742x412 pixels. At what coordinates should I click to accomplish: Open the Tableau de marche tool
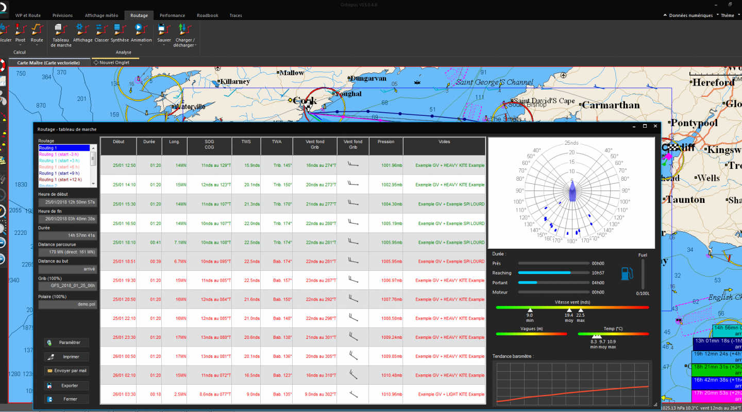61,32
